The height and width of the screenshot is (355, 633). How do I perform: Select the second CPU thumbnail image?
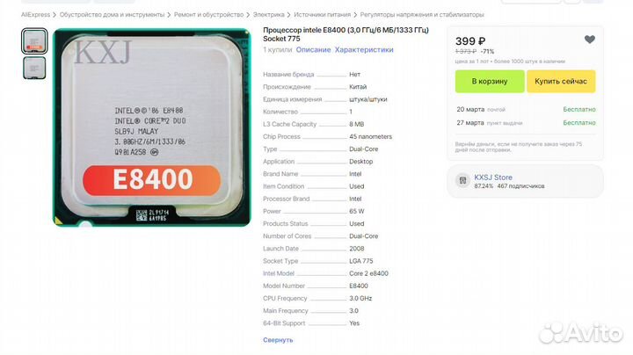(34, 68)
